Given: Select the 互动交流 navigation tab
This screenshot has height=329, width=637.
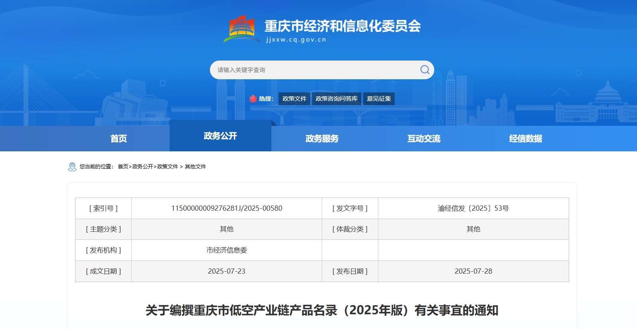Looking at the screenshot, I should 424,139.
